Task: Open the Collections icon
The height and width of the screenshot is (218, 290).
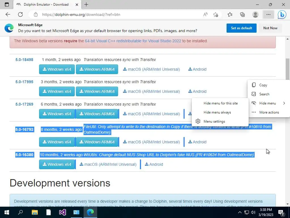Action: [242, 14]
